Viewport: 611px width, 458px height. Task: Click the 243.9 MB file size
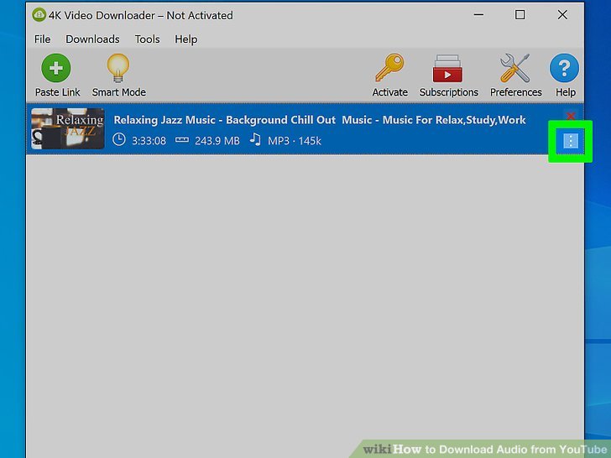pyautogui.click(x=217, y=141)
